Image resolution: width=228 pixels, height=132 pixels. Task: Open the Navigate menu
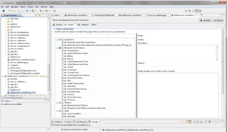coord(15,7)
